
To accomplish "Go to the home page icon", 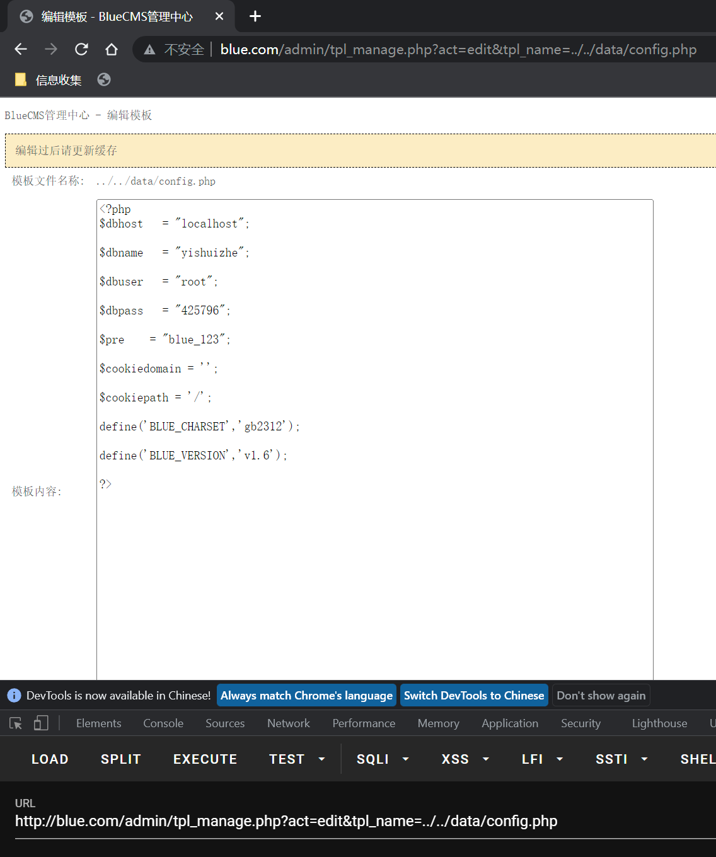I will tap(112, 49).
